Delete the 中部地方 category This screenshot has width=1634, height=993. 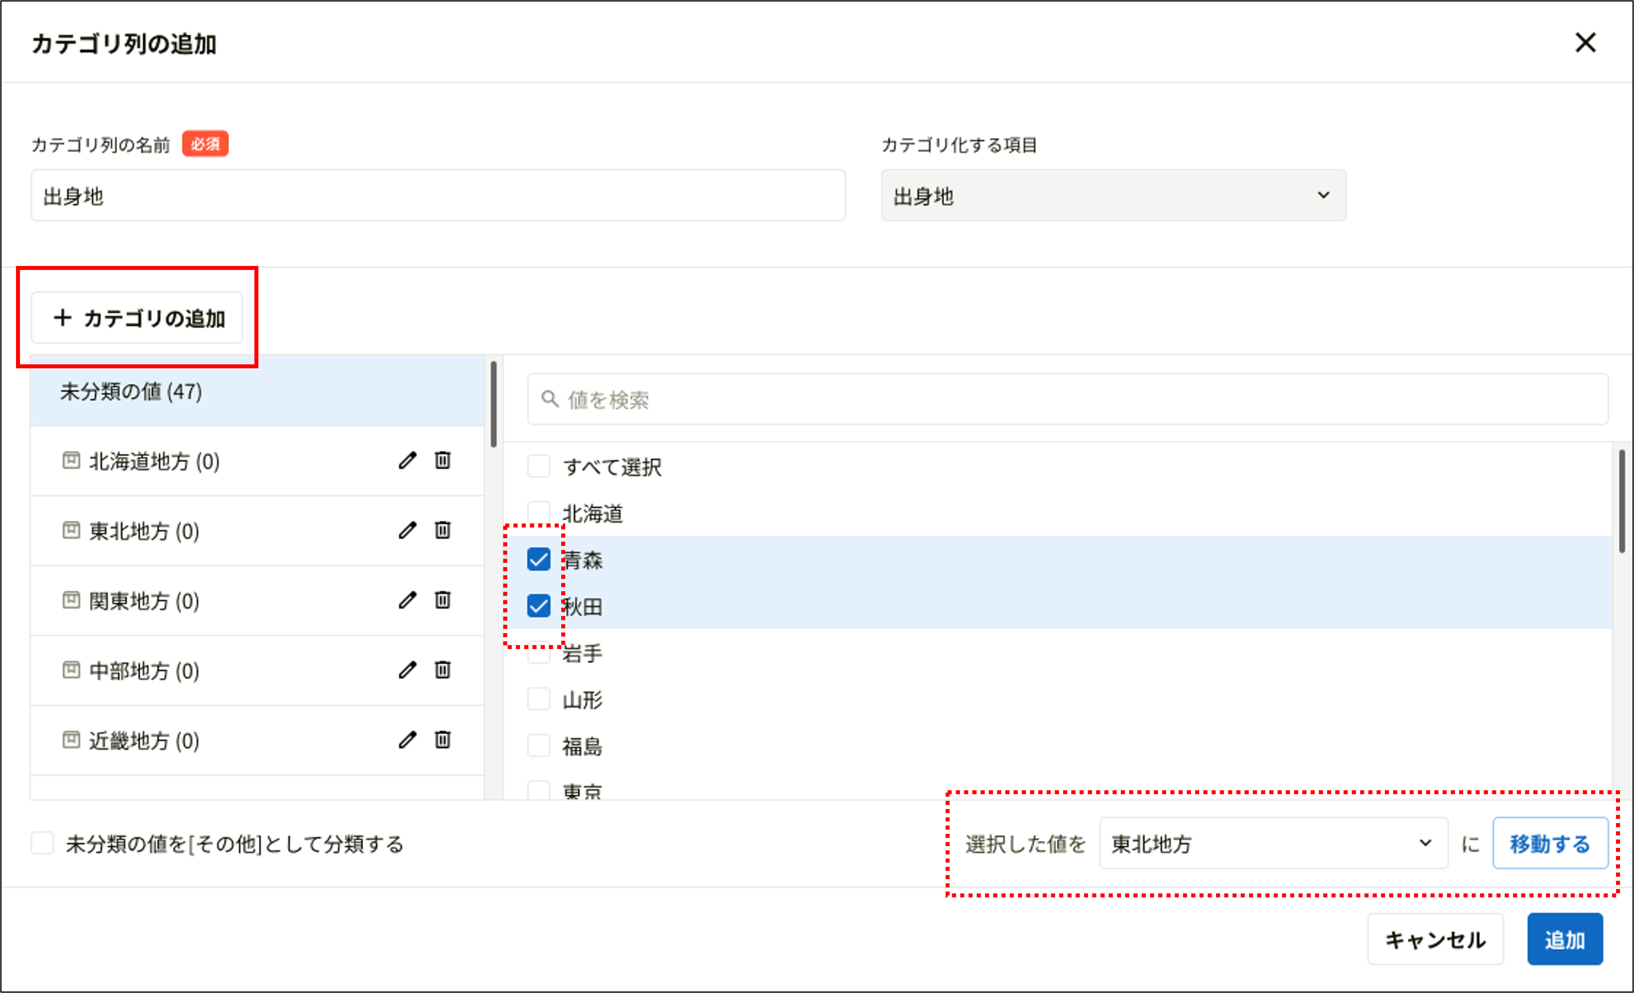443,670
